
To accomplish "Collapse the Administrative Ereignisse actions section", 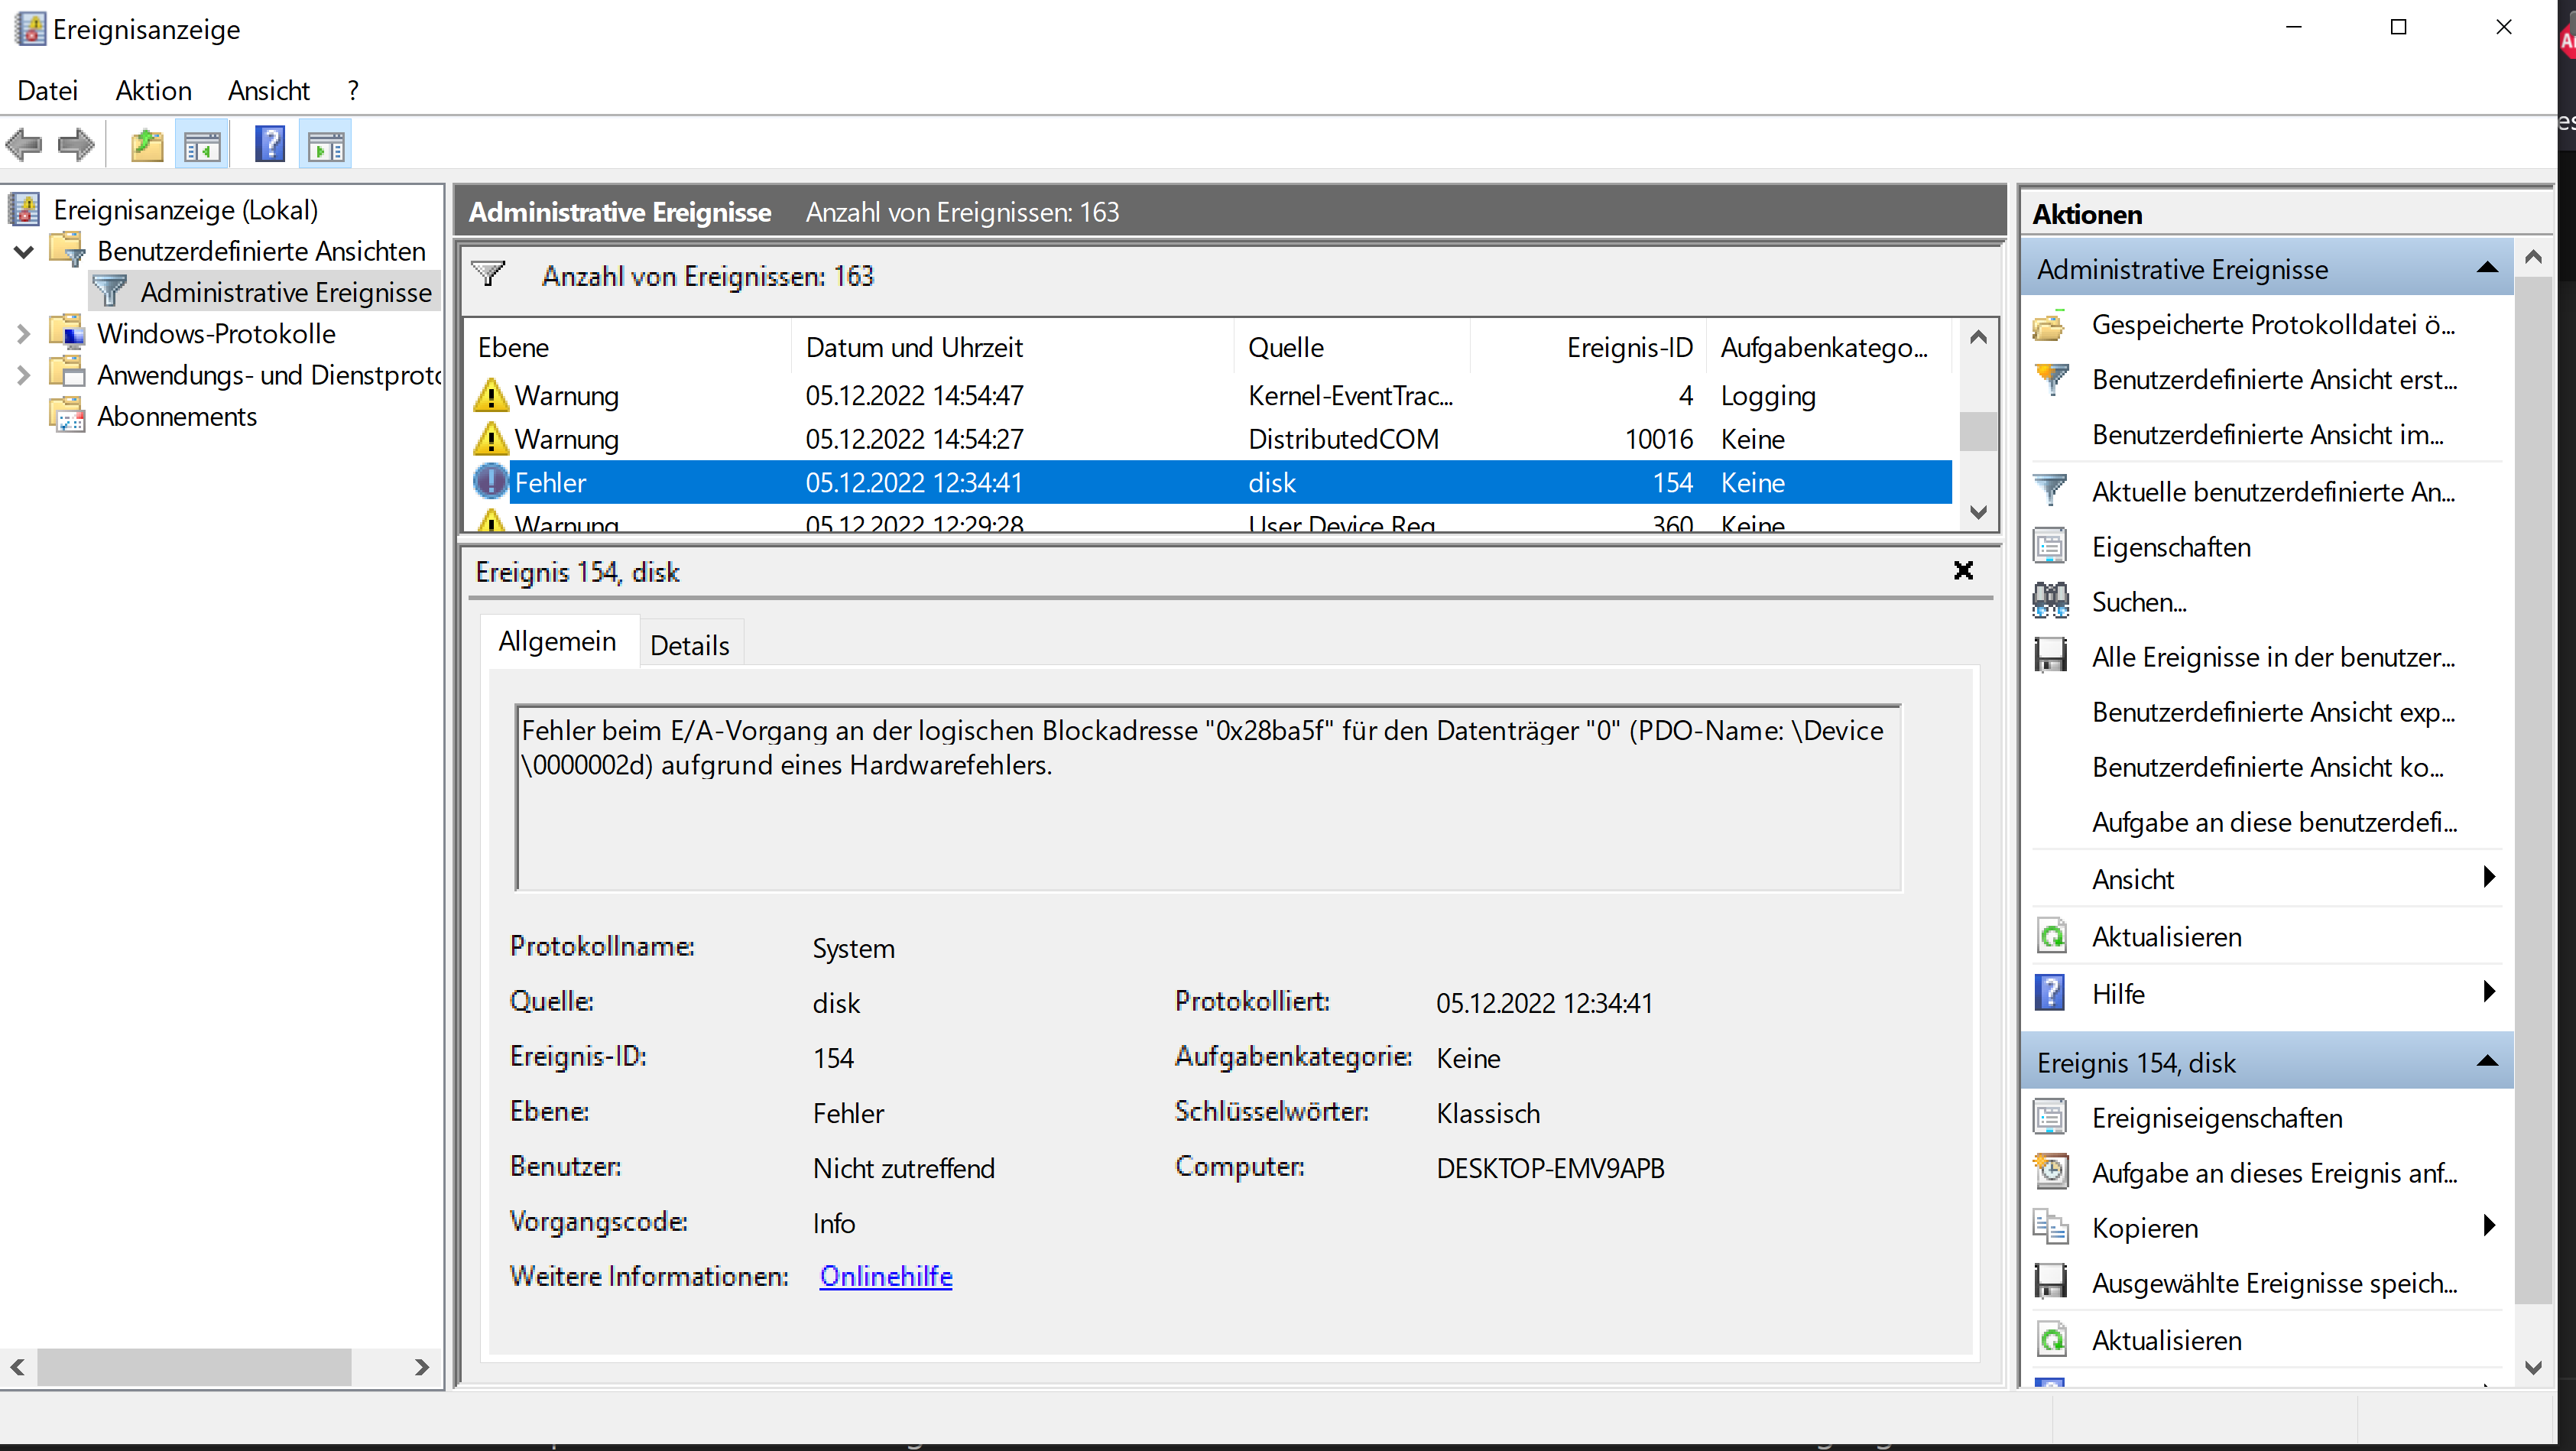I will (2487, 268).
